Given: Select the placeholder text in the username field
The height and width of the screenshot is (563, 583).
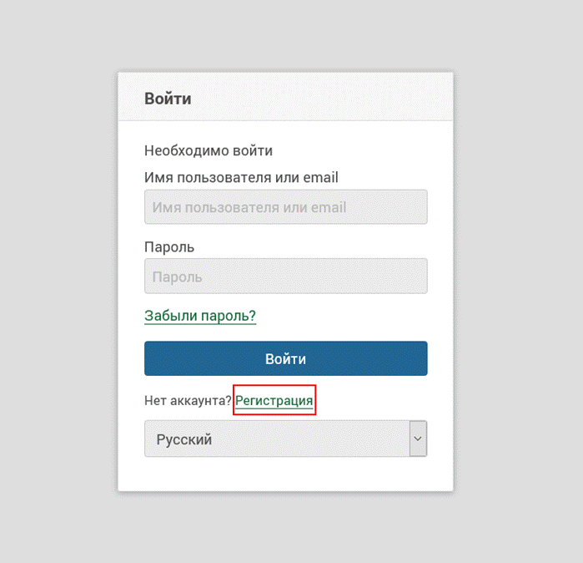Looking at the screenshot, I should pyautogui.click(x=249, y=207).
